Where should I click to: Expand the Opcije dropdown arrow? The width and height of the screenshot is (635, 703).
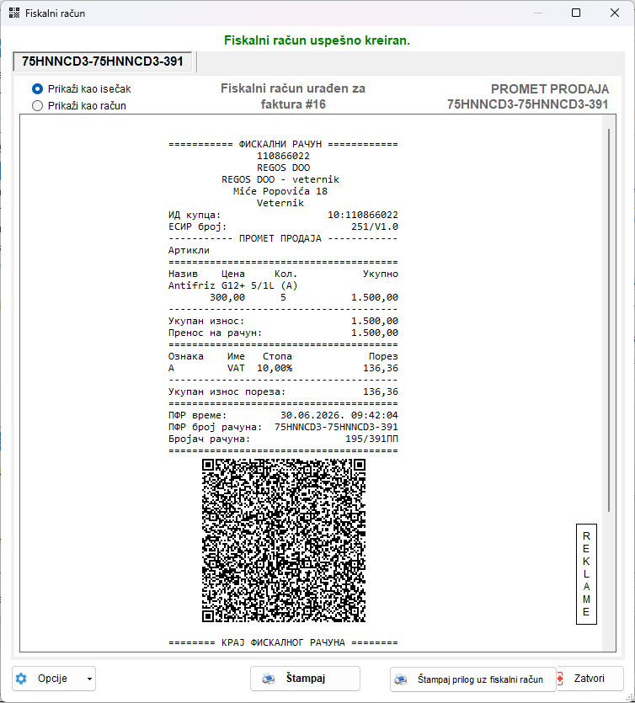(x=89, y=679)
